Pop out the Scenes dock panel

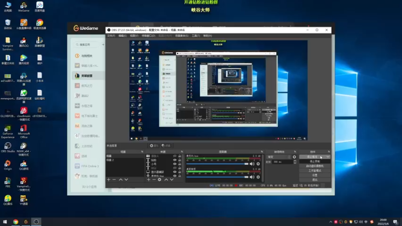pyautogui.click(x=142, y=152)
